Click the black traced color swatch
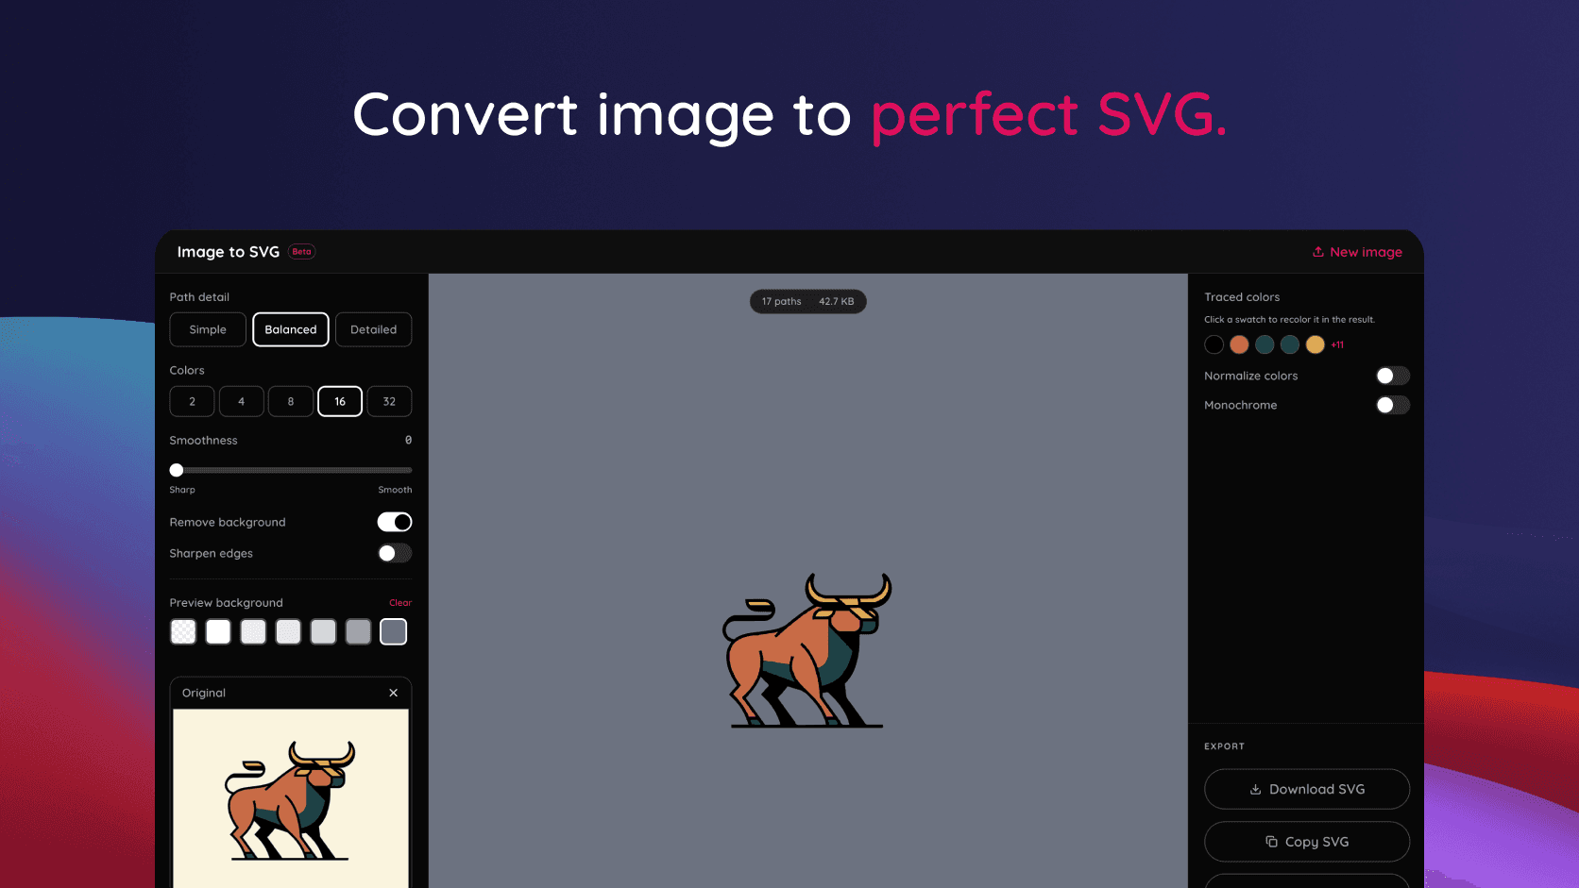This screenshot has width=1579, height=888. (x=1214, y=344)
